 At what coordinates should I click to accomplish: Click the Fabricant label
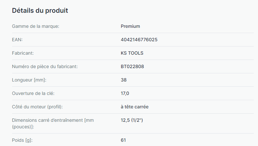coord(23,53)
